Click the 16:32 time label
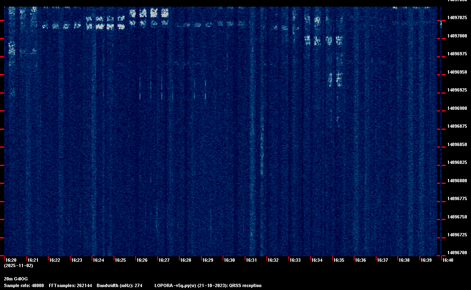The width and height of the screenshot is (471, 290). point(273,260)
